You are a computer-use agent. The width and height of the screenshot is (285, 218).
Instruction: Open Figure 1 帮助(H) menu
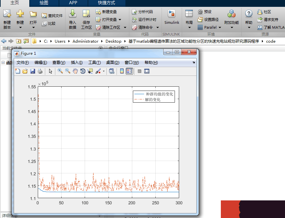click(151, 63)
